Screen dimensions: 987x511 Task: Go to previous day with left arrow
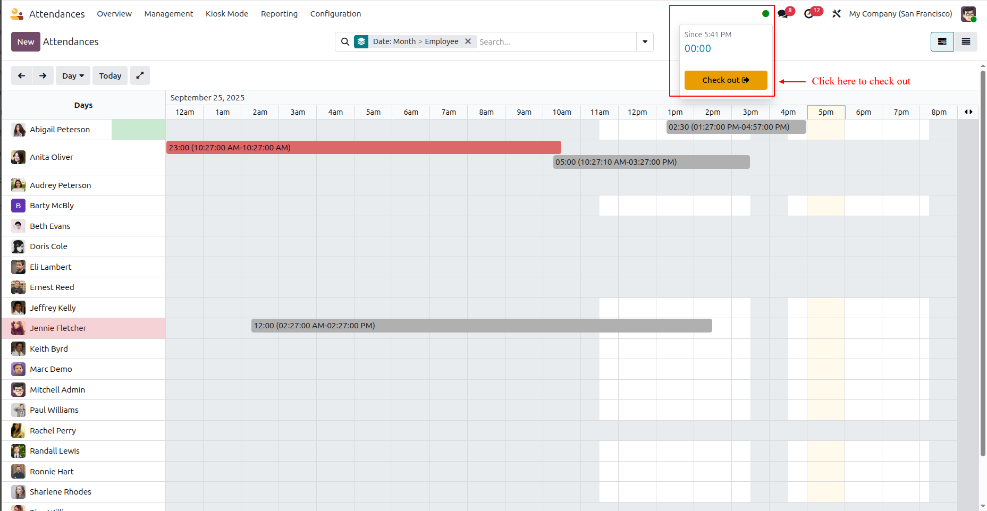pyautogui.click(x=21, y=75)
